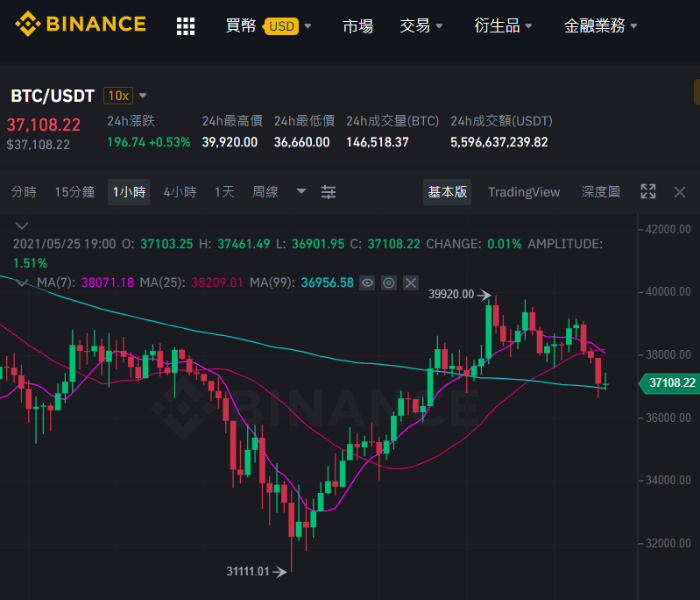Toggle moving average visibility eye icon
Screen dimensions: 700x600
(x=367, y=282)
